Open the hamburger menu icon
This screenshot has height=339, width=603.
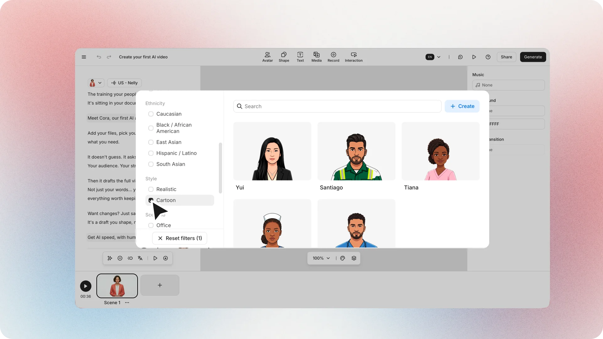[x=84, y=57]
